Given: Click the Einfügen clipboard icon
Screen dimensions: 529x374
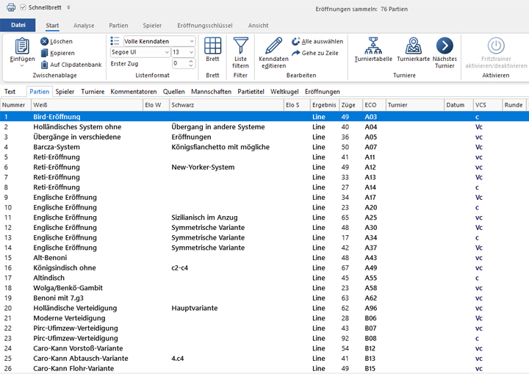Looking at the screenshot, I should [22, 47].
